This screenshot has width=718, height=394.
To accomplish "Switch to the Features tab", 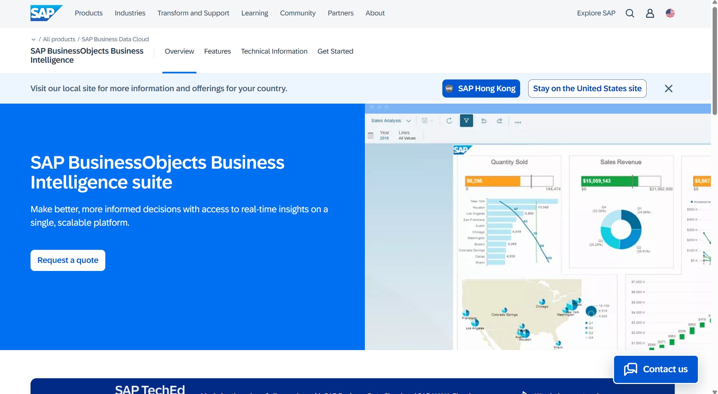I will pyautogui.click(x=217, y=51).
